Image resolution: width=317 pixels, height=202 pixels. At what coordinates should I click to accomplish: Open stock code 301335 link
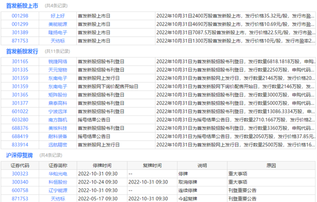click(x=20, y=70)
